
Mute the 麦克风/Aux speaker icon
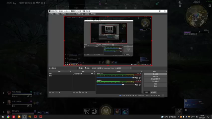(136, 78)
